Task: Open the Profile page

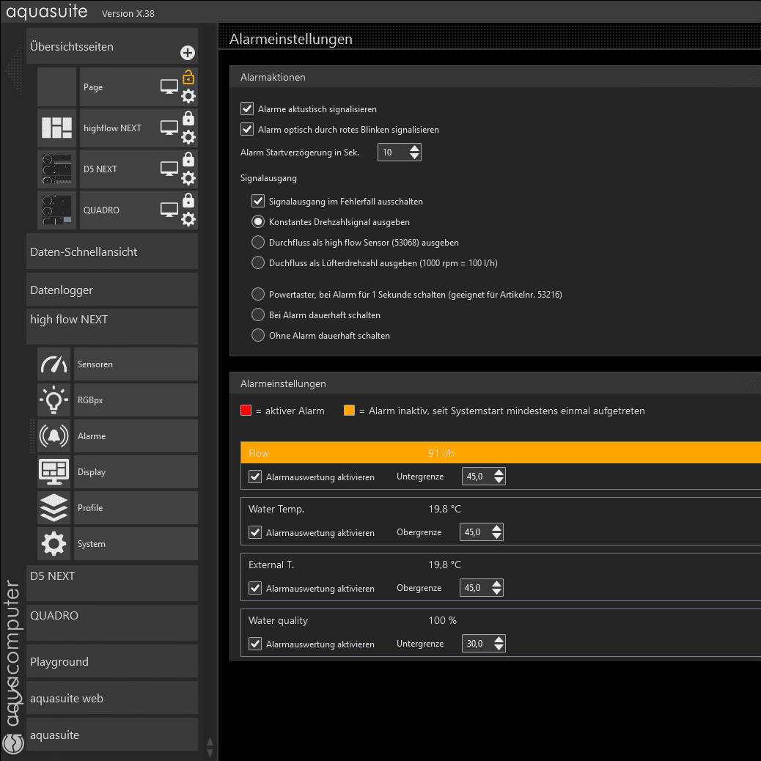Action: coord(136,507)
